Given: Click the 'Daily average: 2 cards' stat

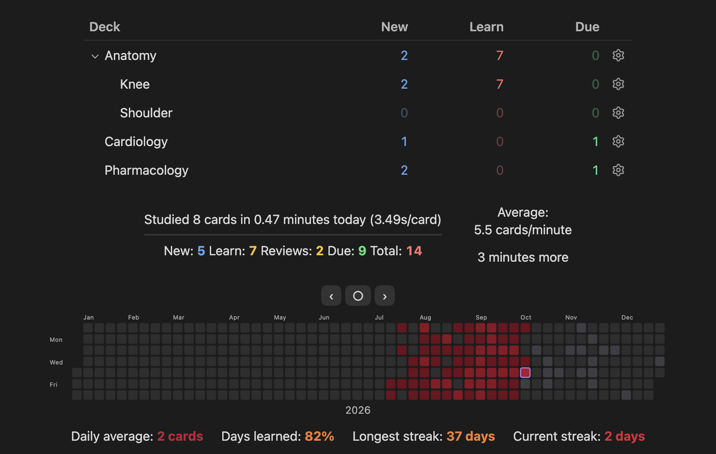Looking at the screenshot, I should (x=137, y=436).
